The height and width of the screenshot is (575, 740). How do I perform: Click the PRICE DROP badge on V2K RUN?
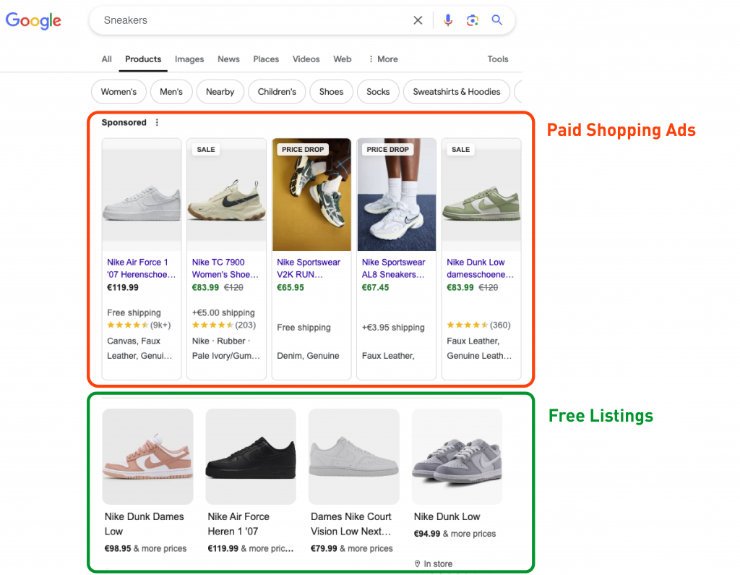(303, 149)
